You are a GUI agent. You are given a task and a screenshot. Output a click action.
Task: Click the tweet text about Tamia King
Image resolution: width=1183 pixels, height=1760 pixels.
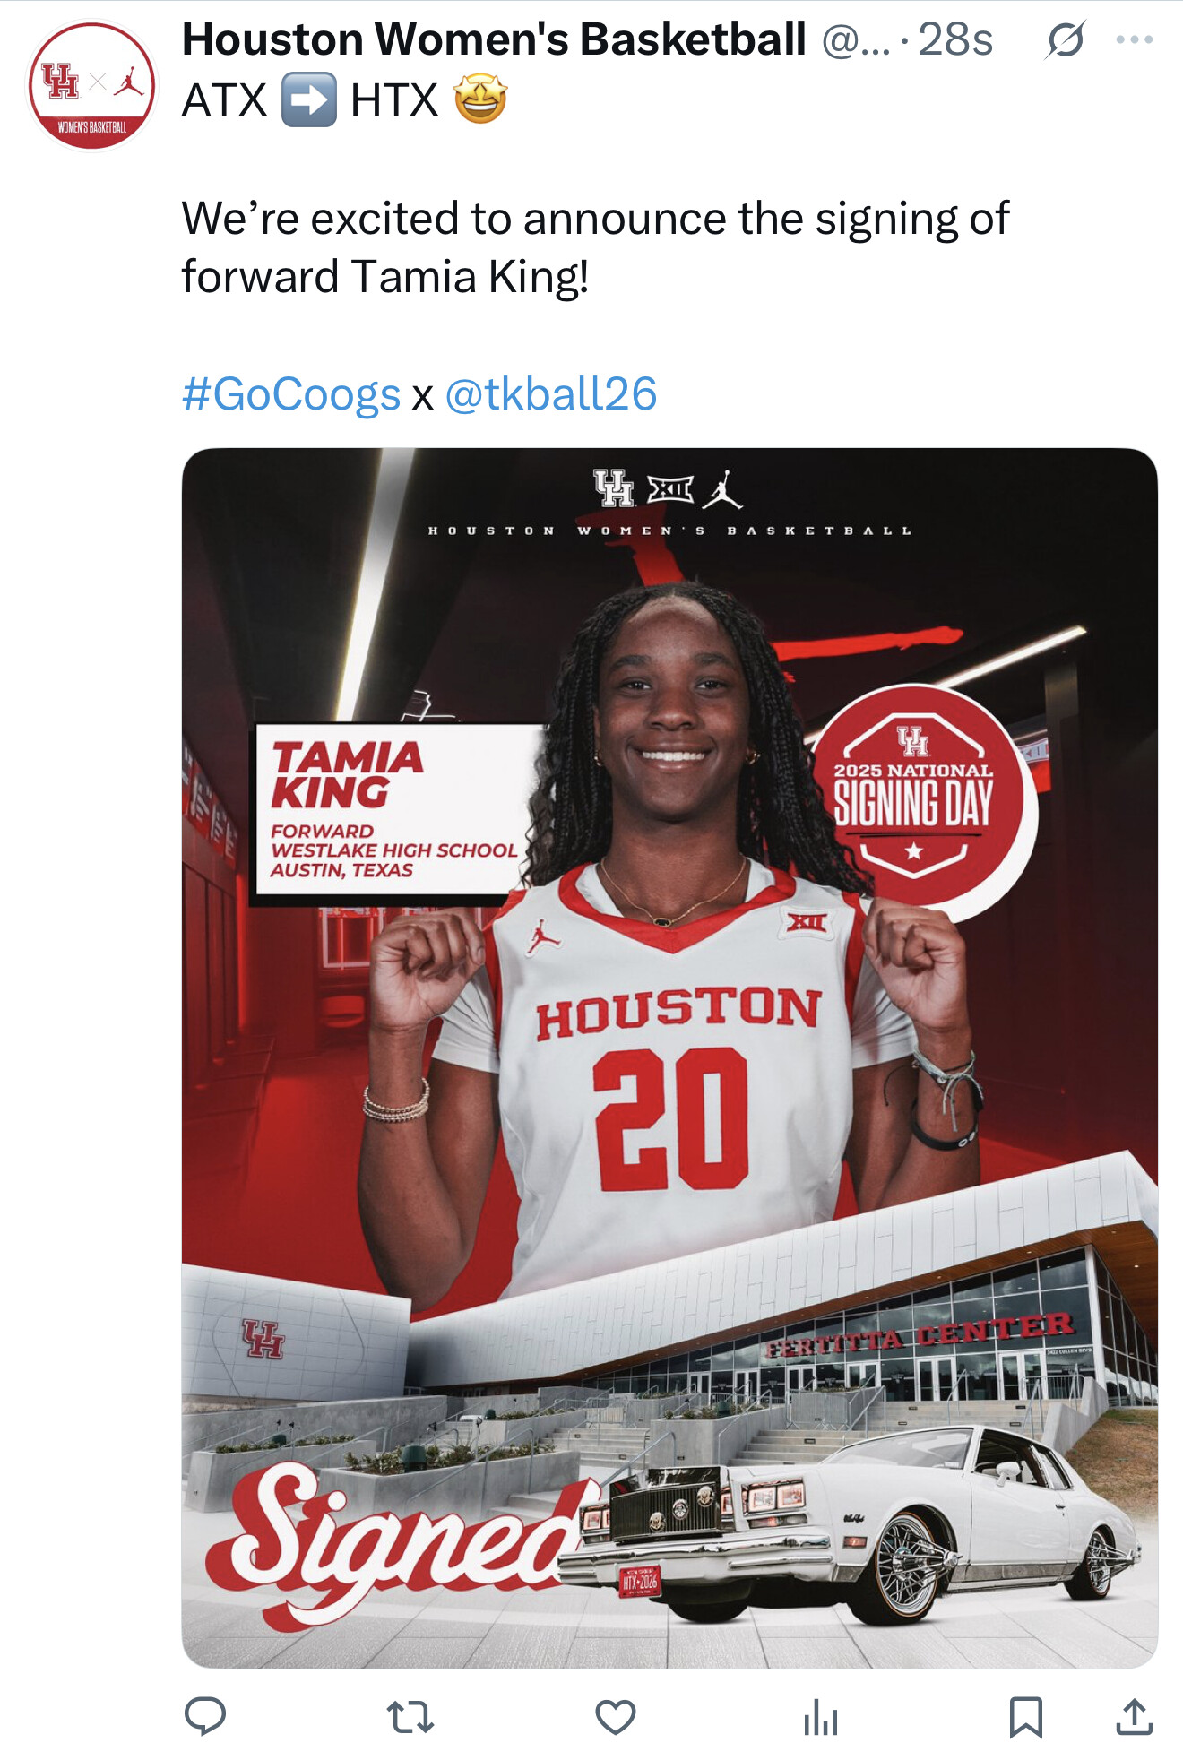coord(595,247)
